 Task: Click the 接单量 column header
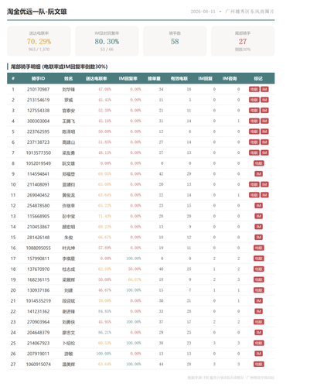154,78
